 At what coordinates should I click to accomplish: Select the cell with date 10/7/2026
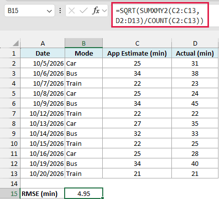(43, 83)
